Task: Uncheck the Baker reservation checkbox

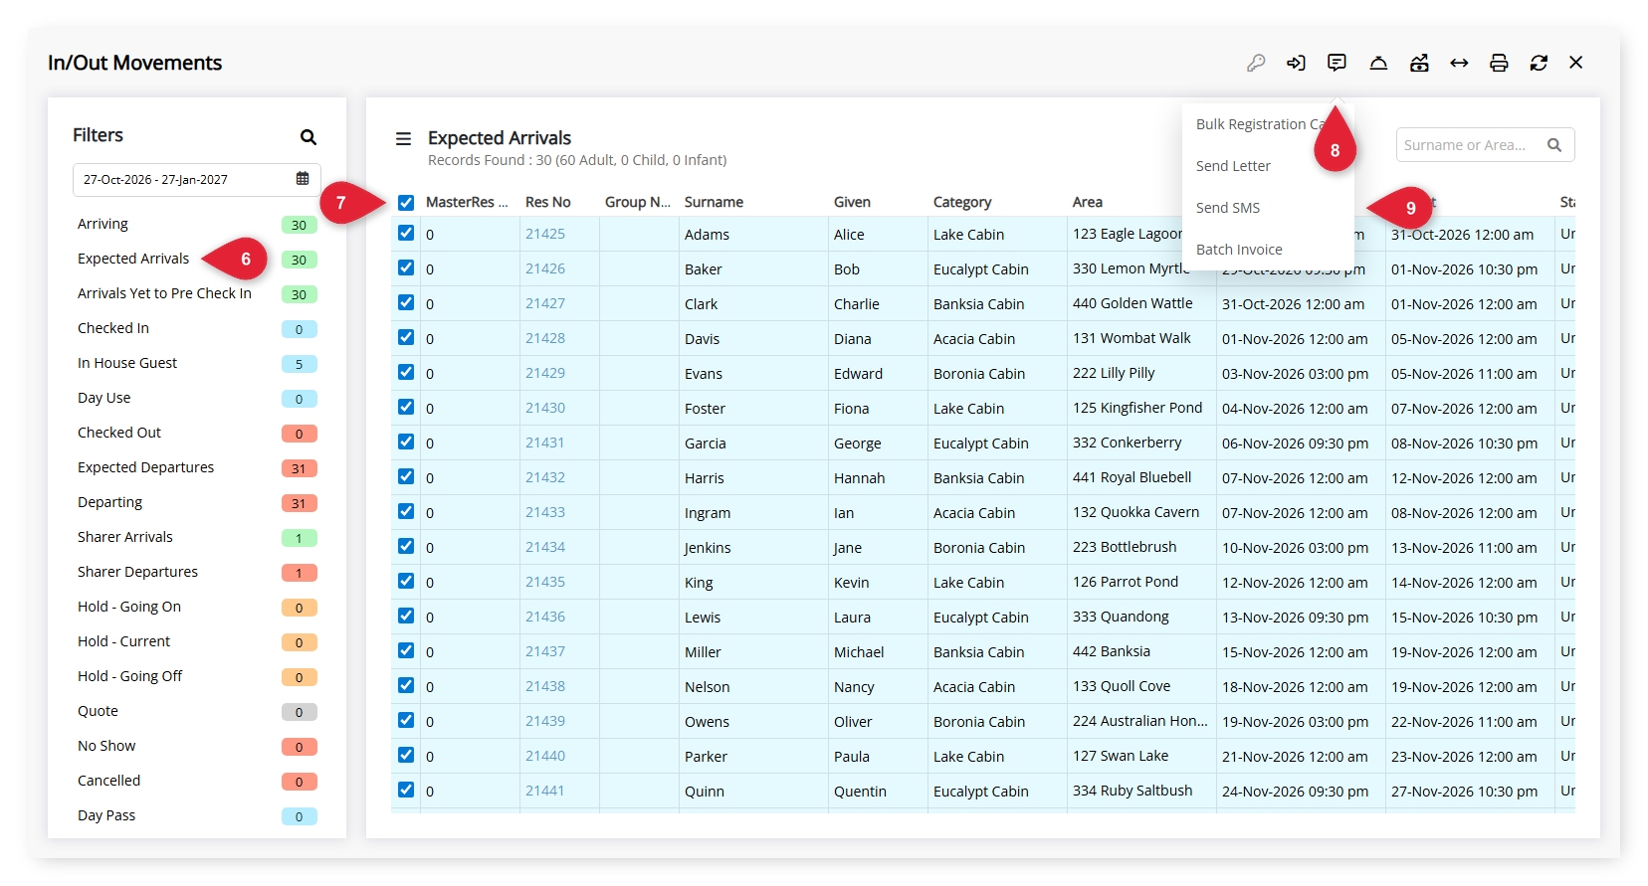Action: pyautogui.click(x=406, y=267)
